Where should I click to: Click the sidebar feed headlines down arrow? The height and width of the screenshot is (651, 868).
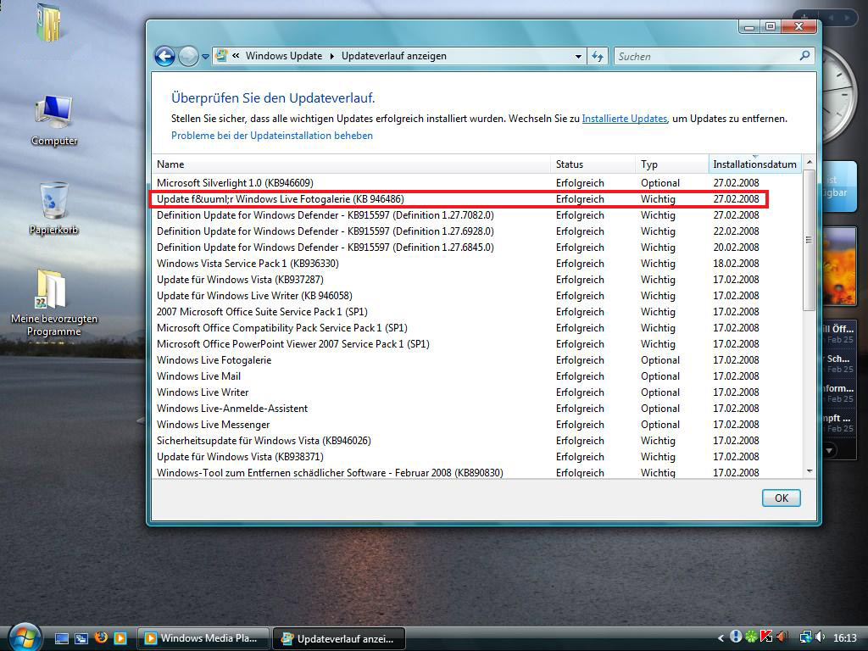pos(829,451)
